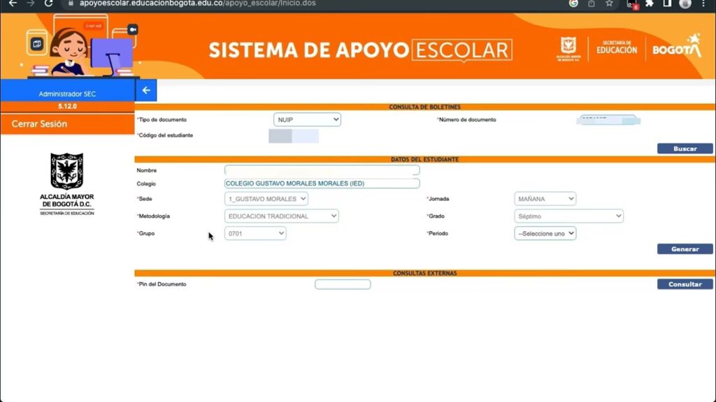
Task: Open the Grado dropdown showing Séptimo
Action: click(x=568, y=216)
